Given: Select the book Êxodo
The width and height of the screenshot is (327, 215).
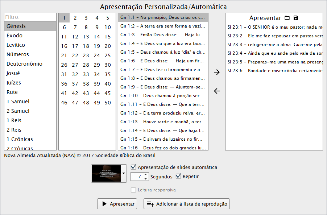Looking at the screenshot, I should coord(15,36).
